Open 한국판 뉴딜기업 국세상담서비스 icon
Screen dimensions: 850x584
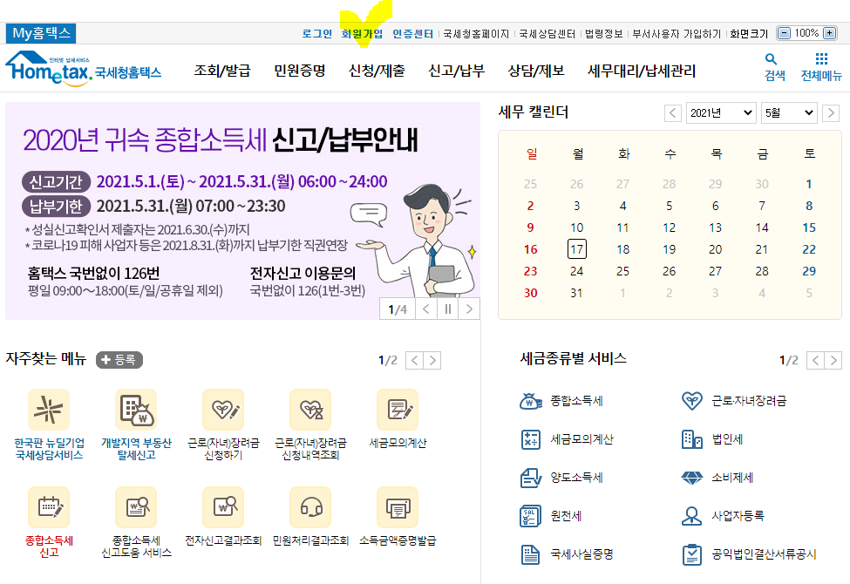pos(49,410)
